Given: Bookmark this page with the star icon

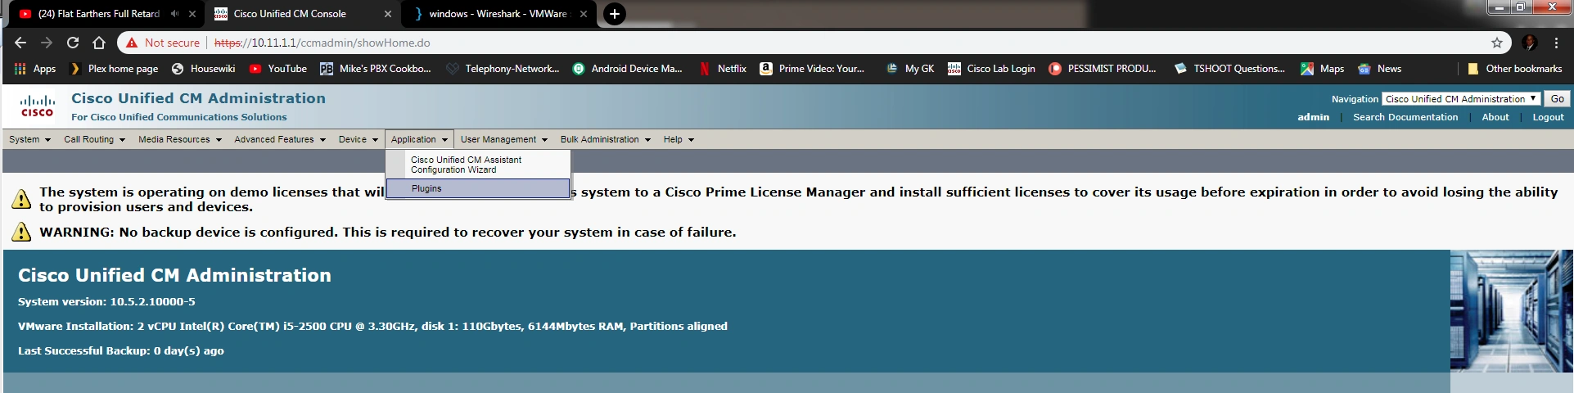Looking at the screenshot, I should (1497, 43).
